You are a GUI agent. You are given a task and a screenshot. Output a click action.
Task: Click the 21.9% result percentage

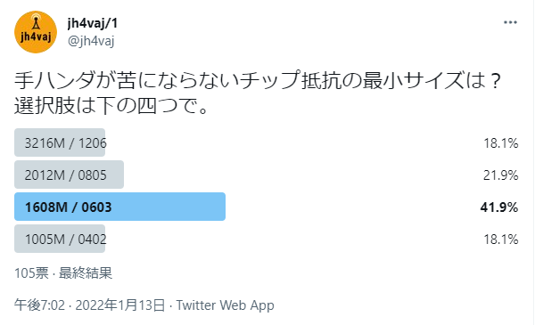pyautogui.click(x=500, y=175)
